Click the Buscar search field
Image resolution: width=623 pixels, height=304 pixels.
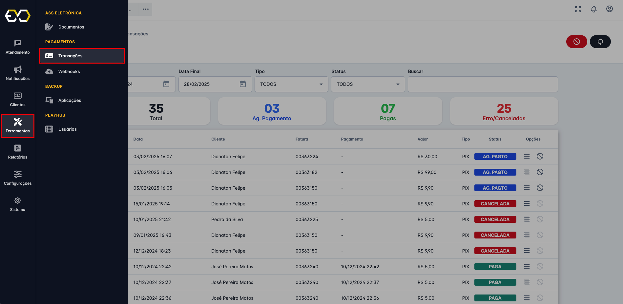pyautogui.click(x=483, y=84)
